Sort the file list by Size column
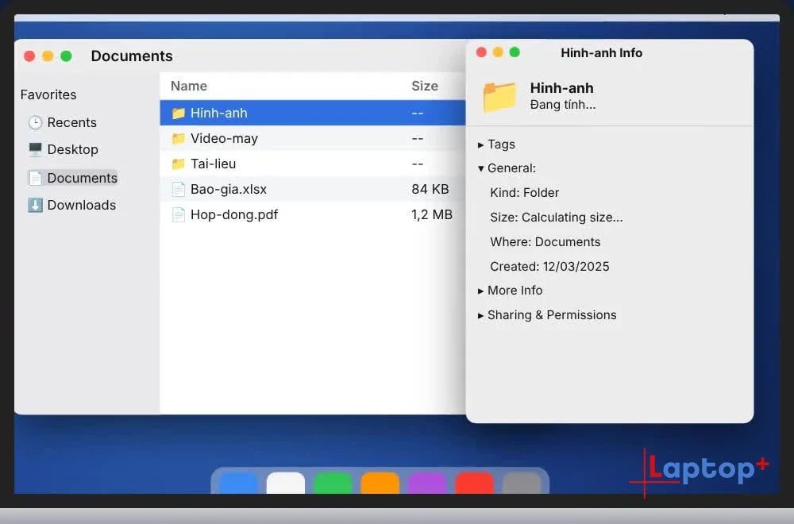The width and height of the screenshot is (794, 524). coord(425,86)
